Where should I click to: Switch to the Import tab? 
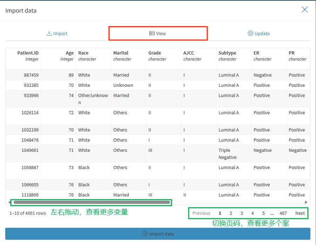[57, 33]
